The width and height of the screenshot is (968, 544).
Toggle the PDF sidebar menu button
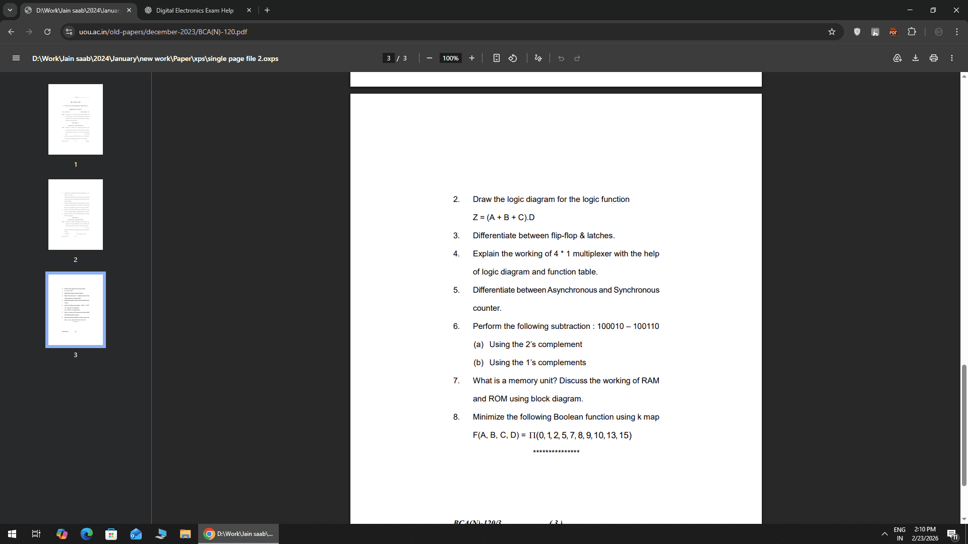tap(16, 58)
